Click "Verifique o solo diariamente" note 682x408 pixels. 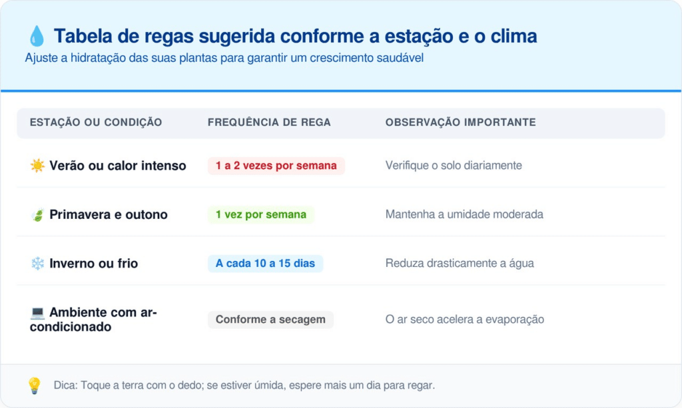(x=454, y=166)
